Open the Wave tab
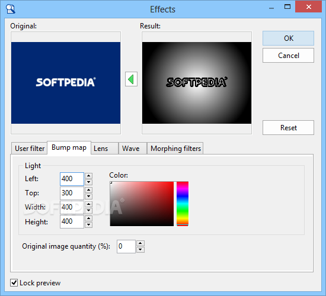Image resolution: width=326 pixels, height=296 pixels. [133, 149]
